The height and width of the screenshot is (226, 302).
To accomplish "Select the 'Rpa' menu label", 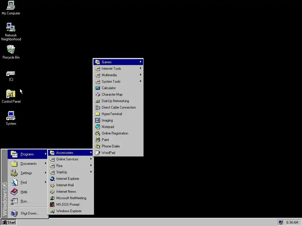I will pos(59,166).
